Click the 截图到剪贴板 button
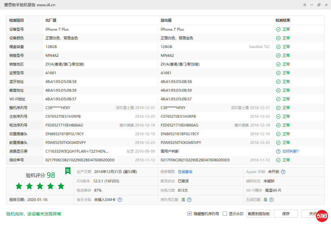Viewport: 331px width, 225px height. 258,213
